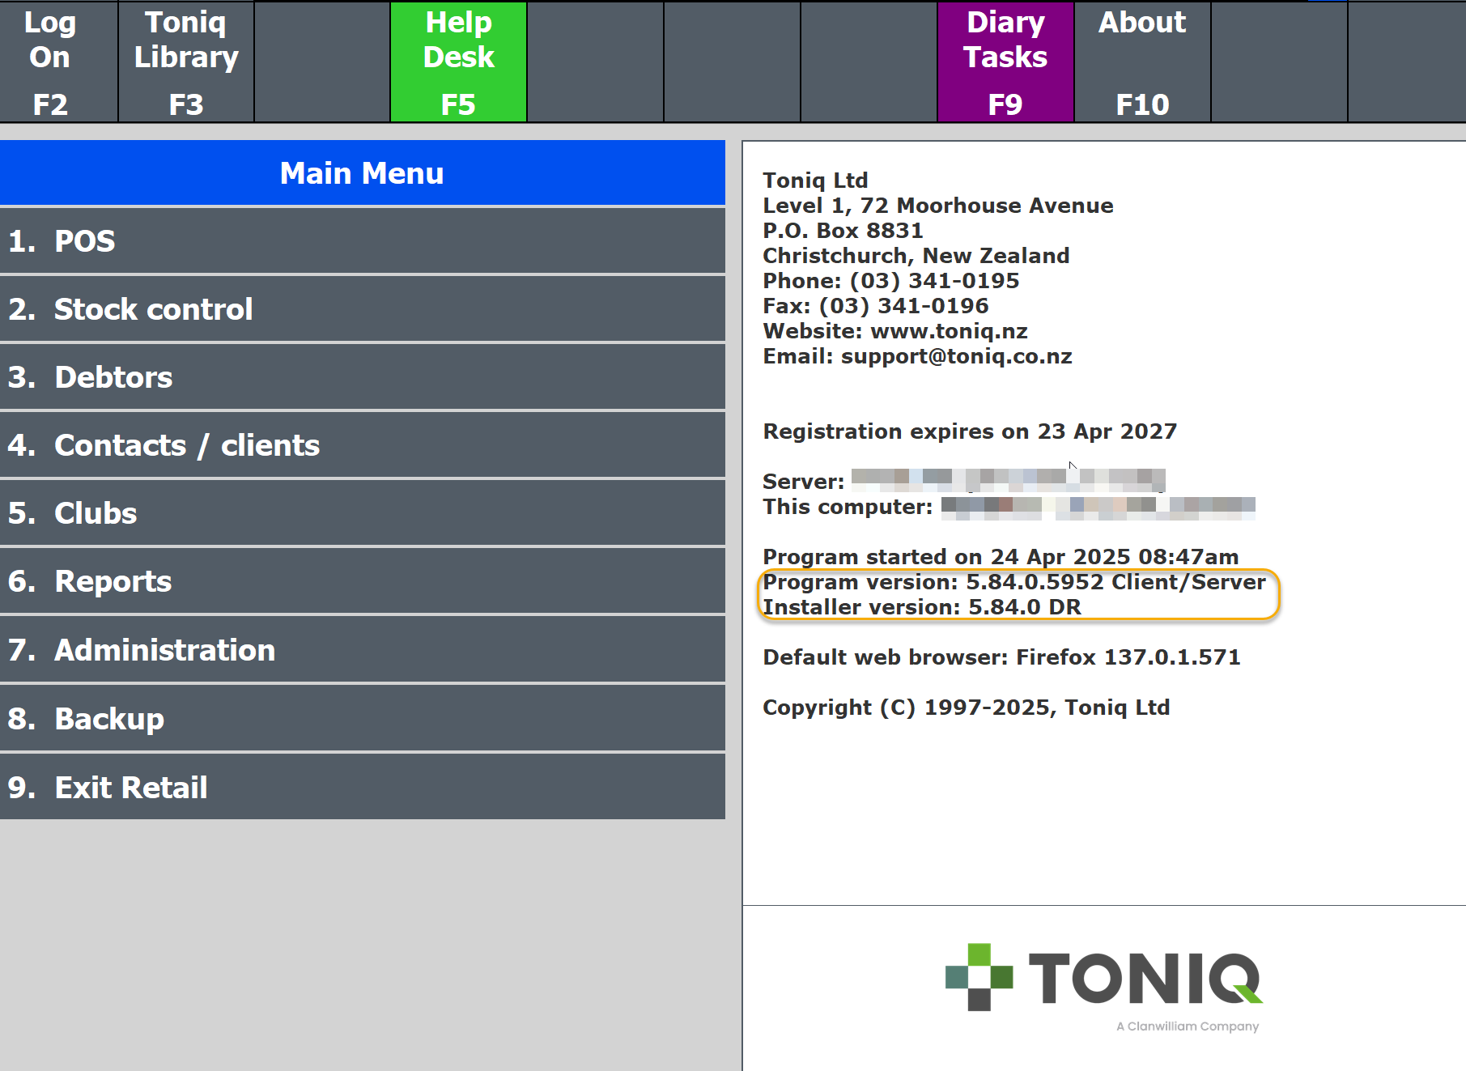Select menu item 1. POS
The image size is (1466, 1071).
coord(362,241)
